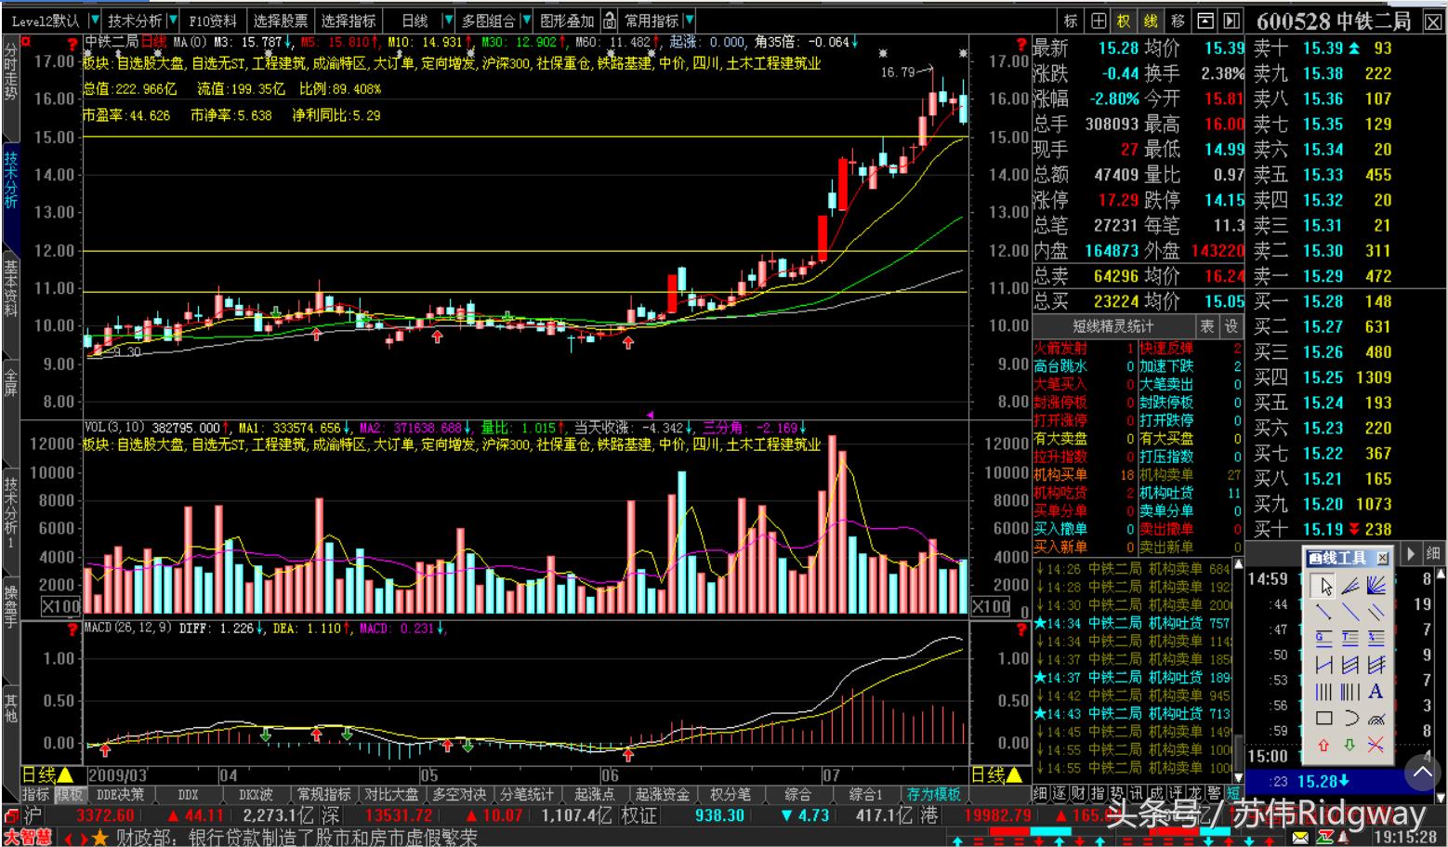Expand the left 日线 triangle at chart bottom

[x=66, y=775]
